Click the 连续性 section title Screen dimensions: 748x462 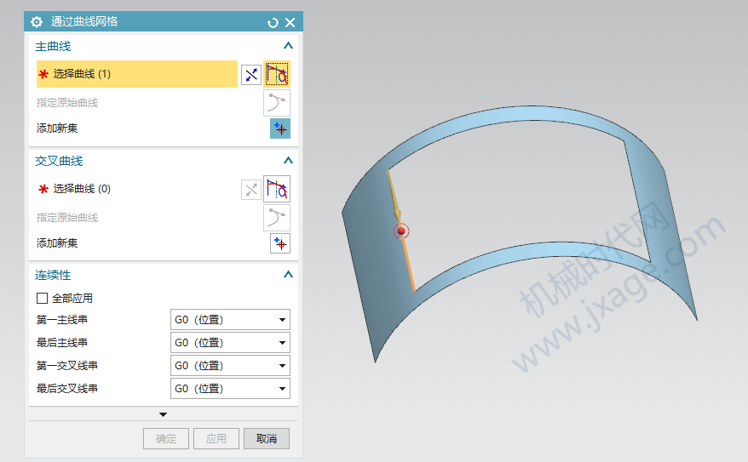[x=53, y=275]
